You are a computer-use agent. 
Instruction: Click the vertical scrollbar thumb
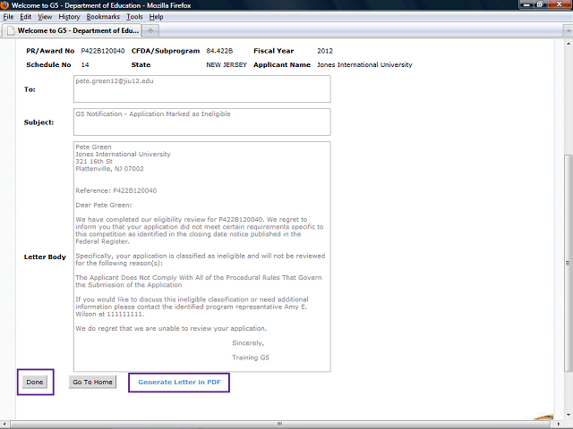568,263
